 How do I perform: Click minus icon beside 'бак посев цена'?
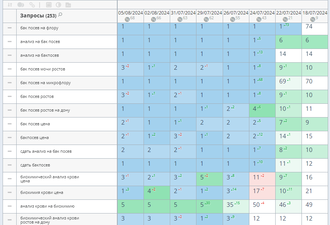tap(10, 124)
